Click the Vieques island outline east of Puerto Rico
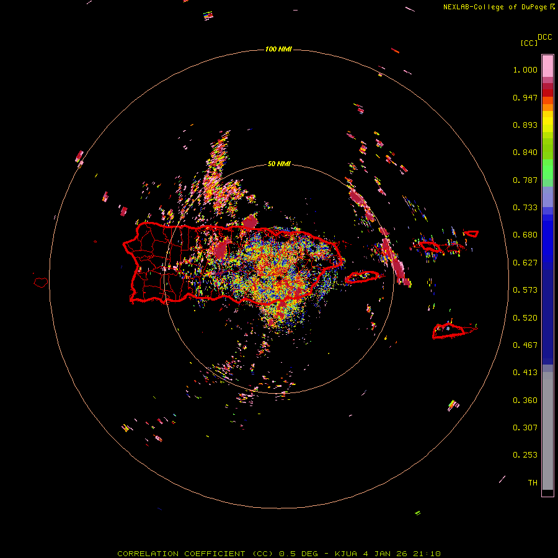The image size is (558, 558). pyautogui.click(x=362, y=277)
